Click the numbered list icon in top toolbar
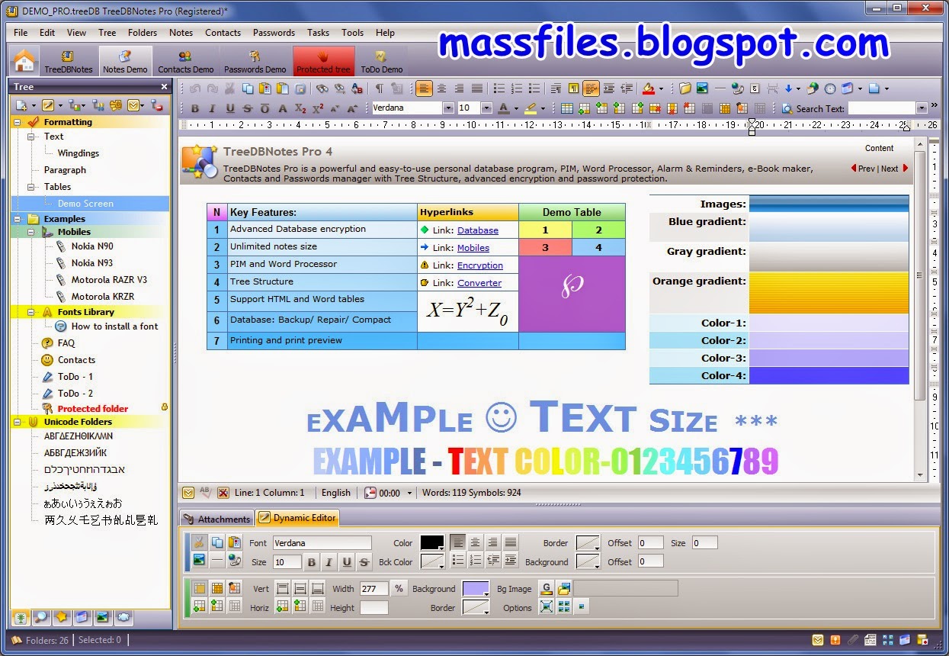Image resolution: width=949 pixels, height=656 pixels. pyautogui.click(x=516, y=88)
